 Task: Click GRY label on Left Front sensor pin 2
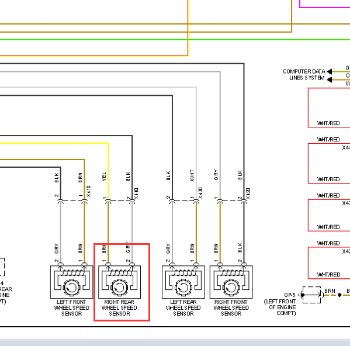point(57,248)
